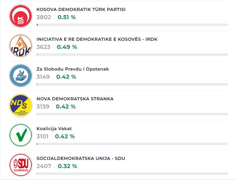The height and width of the screenshot is (180, 237).
Task: Click the 3802 vote count
Action: [44, 17]
